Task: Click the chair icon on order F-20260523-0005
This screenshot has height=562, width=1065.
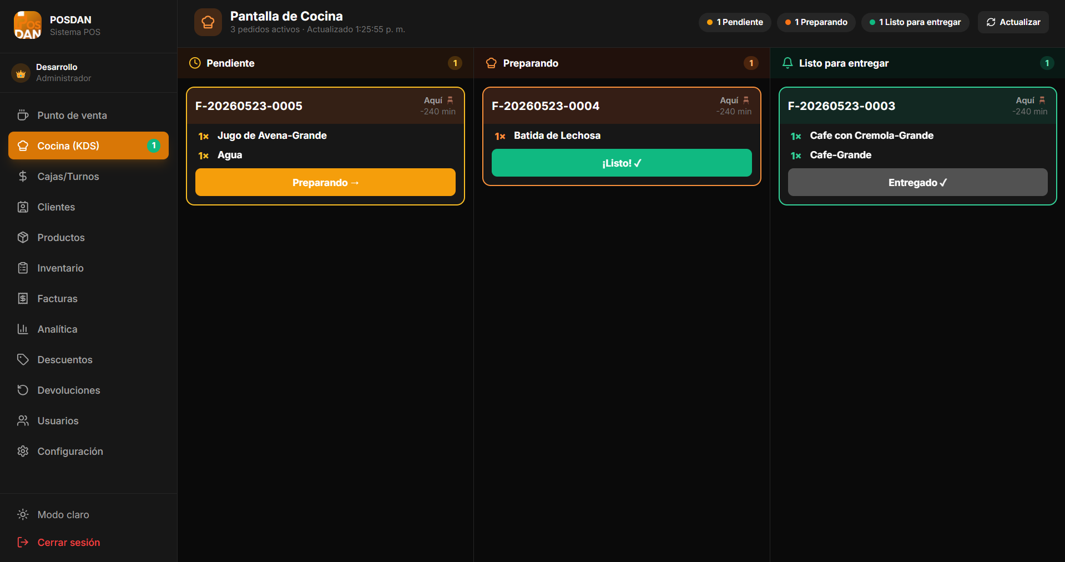Action: coord(450,100)
